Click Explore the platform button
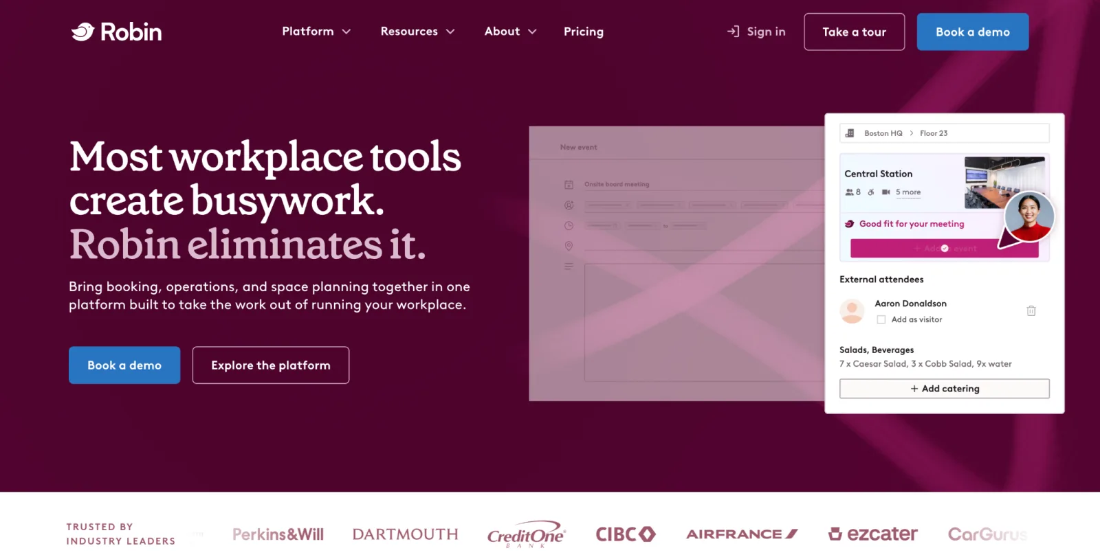The width and height of the screenshot is (1100, 557). tap(271, 365)
